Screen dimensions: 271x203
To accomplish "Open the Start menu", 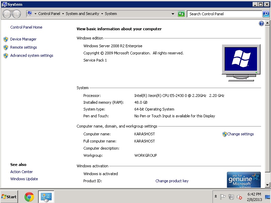I will point(9,197).
